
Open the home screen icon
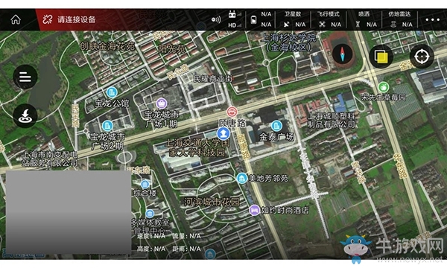(16, 19)
